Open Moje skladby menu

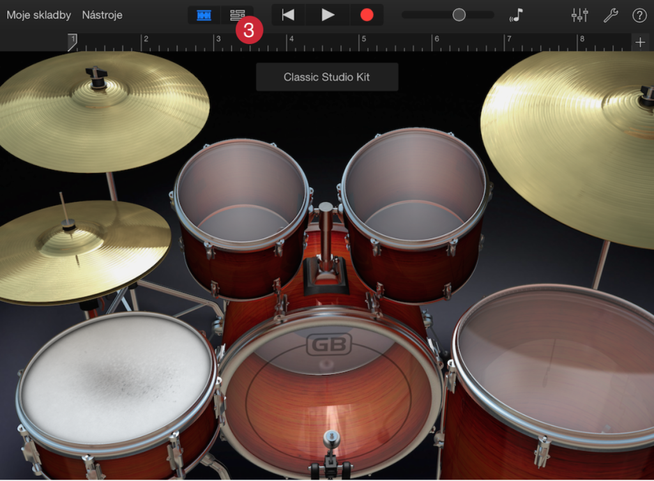point(39,15)
